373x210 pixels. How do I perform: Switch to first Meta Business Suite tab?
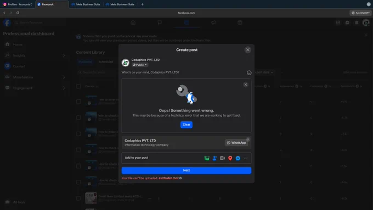(x=86, y=4)
